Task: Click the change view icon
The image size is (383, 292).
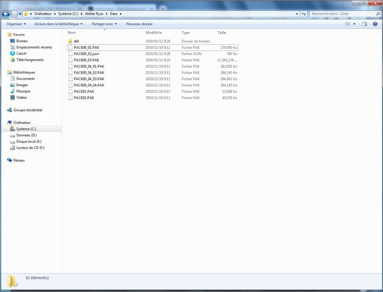Action: click(x=348, y=24)
